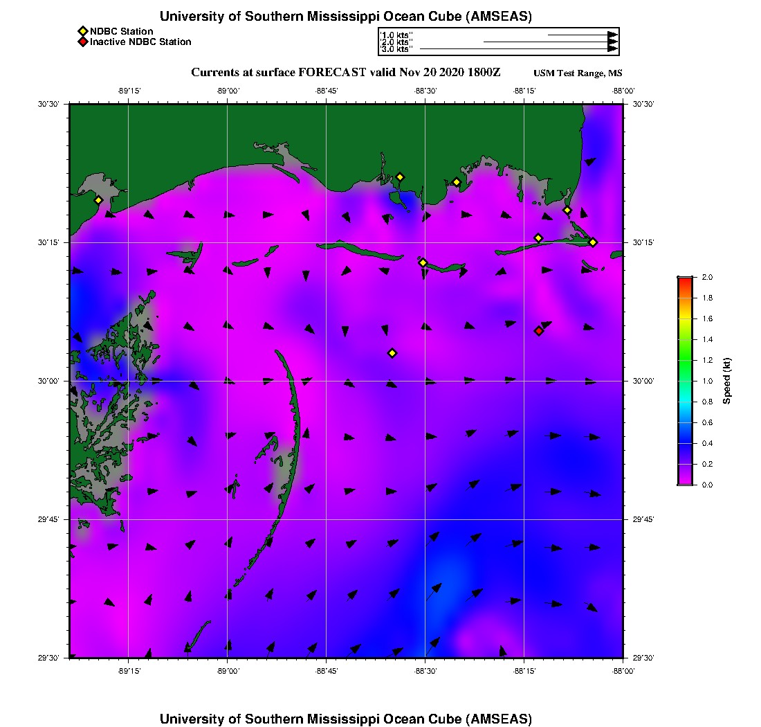
Task: Click the "USM Test Range, MS" label
Action: (x=578, y=73)
